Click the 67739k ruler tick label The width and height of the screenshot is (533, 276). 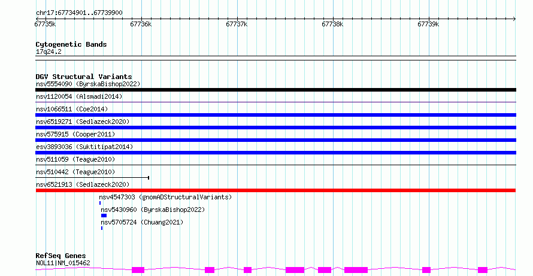click(429, 24)
